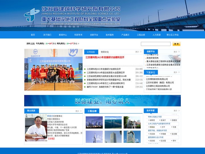Open 其他研发机构 link
The width and height of the screenshot is (205, 154).
(152, 58)
